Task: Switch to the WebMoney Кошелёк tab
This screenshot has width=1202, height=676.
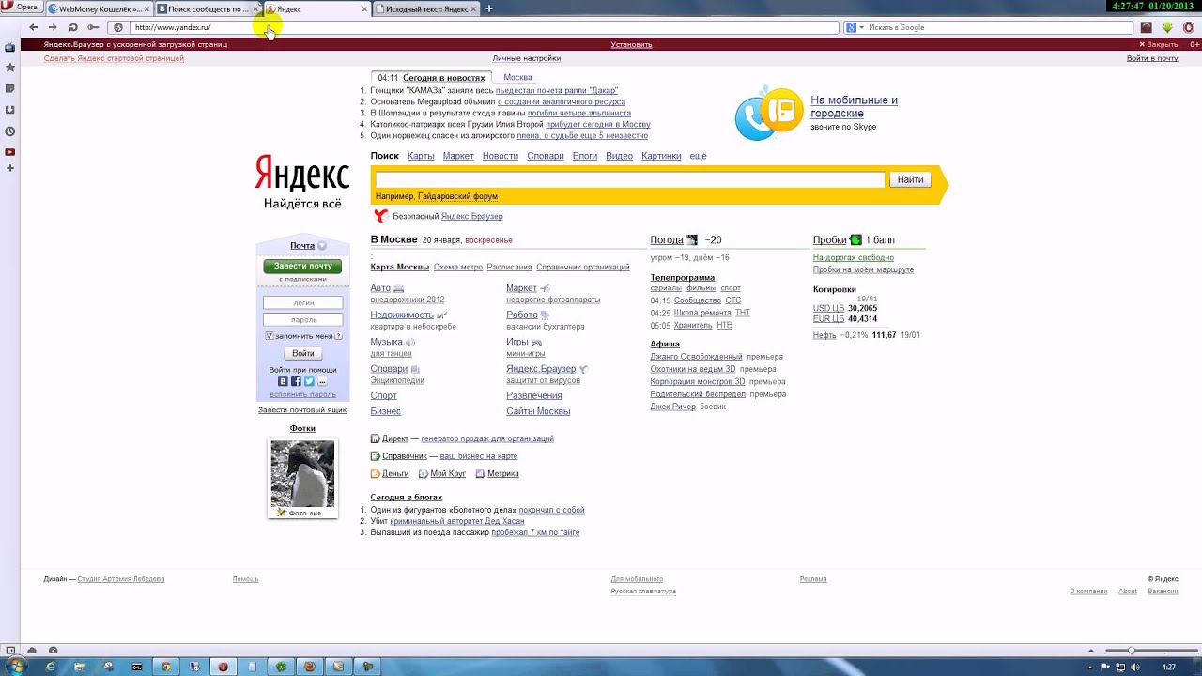Action: click(x=97, y=8)
